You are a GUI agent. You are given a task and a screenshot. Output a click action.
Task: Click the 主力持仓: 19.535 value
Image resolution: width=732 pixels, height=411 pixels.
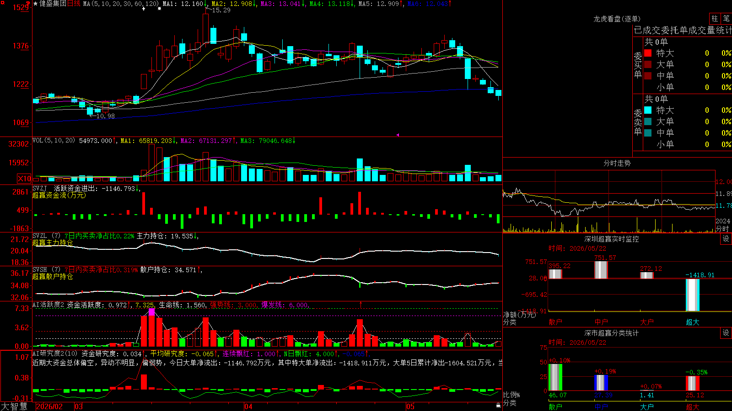165,236
